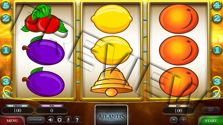The image size is (223, 125).
Task: Open help with the question mark icon
Action: click(77, 120)
